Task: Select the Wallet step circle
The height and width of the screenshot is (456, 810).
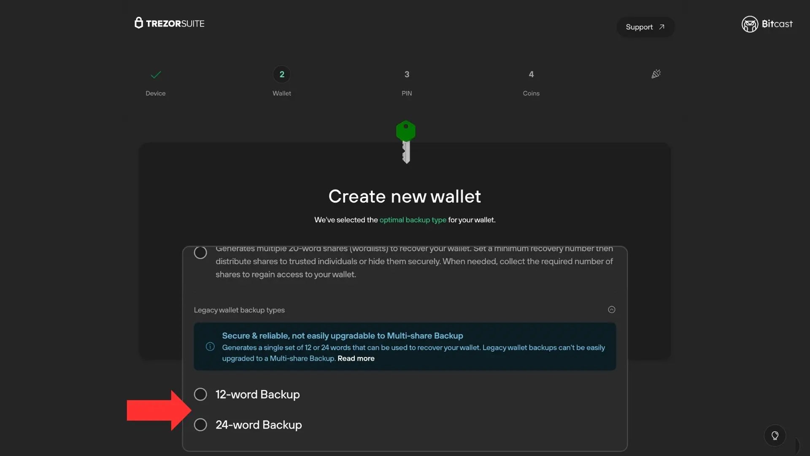Action: 281,74
